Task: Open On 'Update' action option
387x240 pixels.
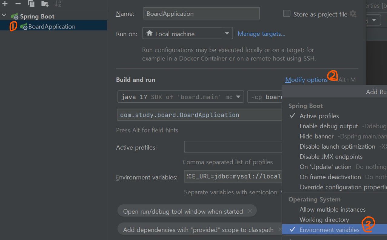Action: [326, 167]
